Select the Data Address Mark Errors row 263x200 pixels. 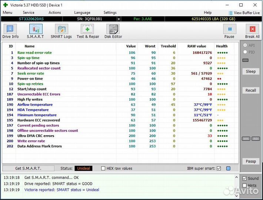pos(120,146)
